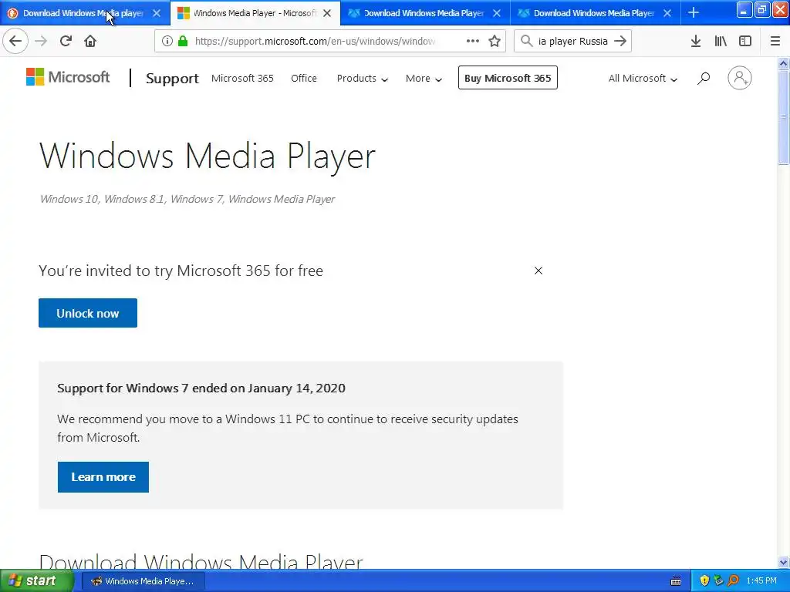
Task: Open the Microsoft 365 nav link
Action: pos(242,78)
